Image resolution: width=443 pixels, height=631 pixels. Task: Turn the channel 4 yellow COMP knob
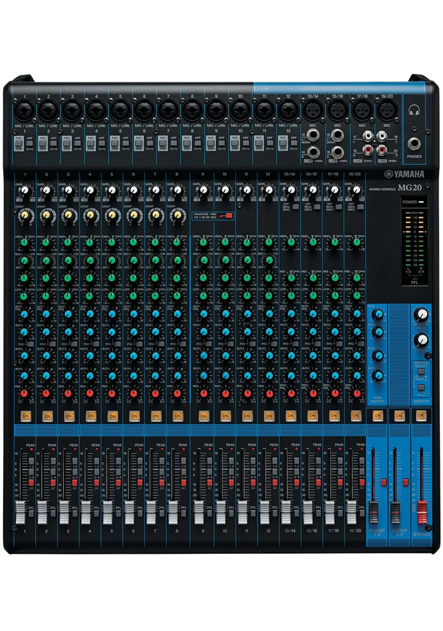90,214
